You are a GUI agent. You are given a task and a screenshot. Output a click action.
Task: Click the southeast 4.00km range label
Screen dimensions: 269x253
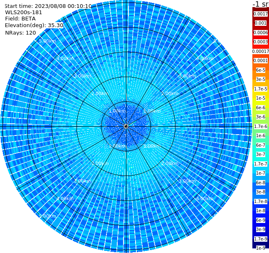(205, 198)
